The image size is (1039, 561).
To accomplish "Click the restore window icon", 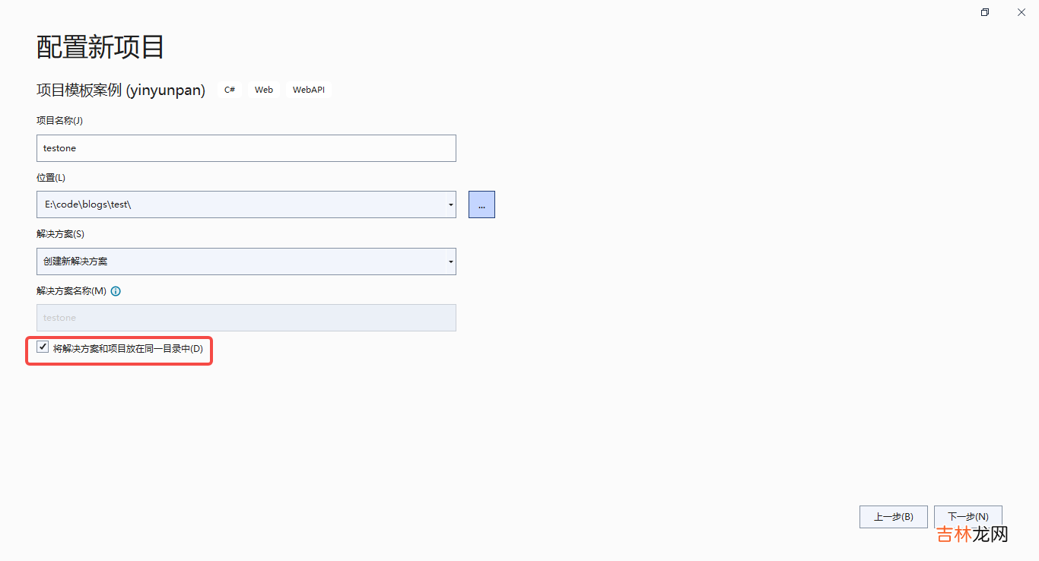I will click(985, 12).
